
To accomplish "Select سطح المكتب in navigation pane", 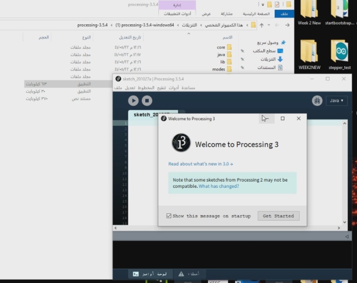I will [268, 51].
